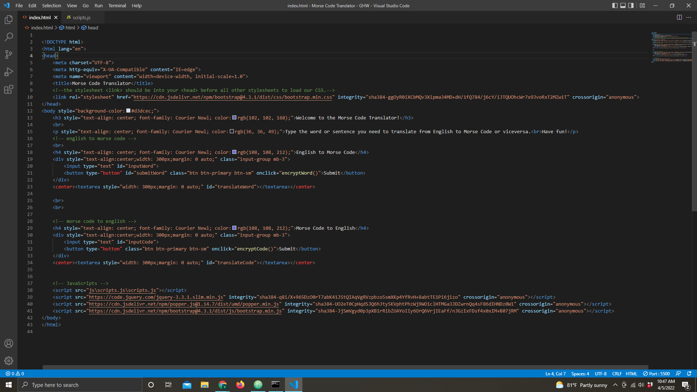Open notifications via the status bar bell

coord(689,373)
